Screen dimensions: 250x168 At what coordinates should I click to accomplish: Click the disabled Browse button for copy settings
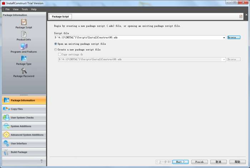click(234, 59)
